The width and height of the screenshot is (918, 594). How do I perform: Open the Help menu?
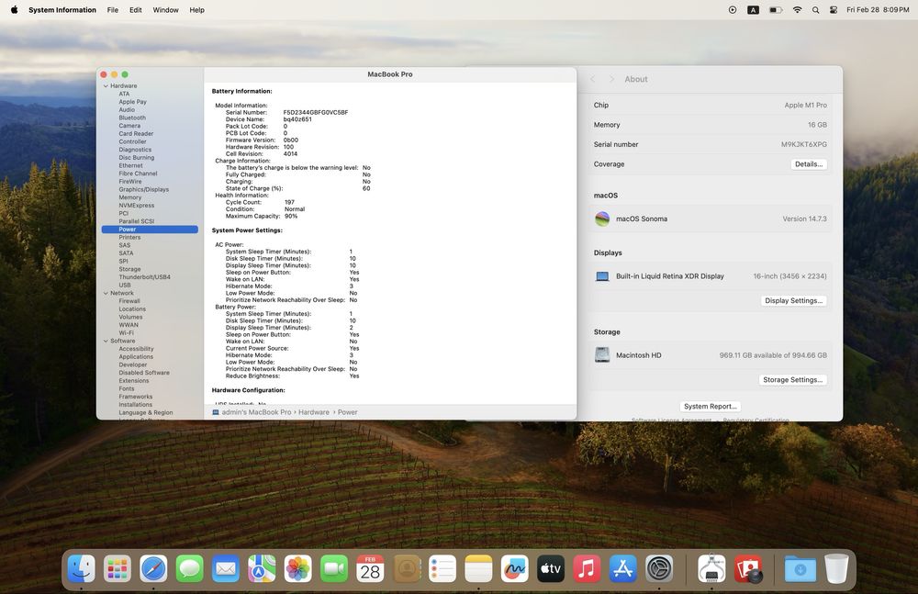click(196, 10)
